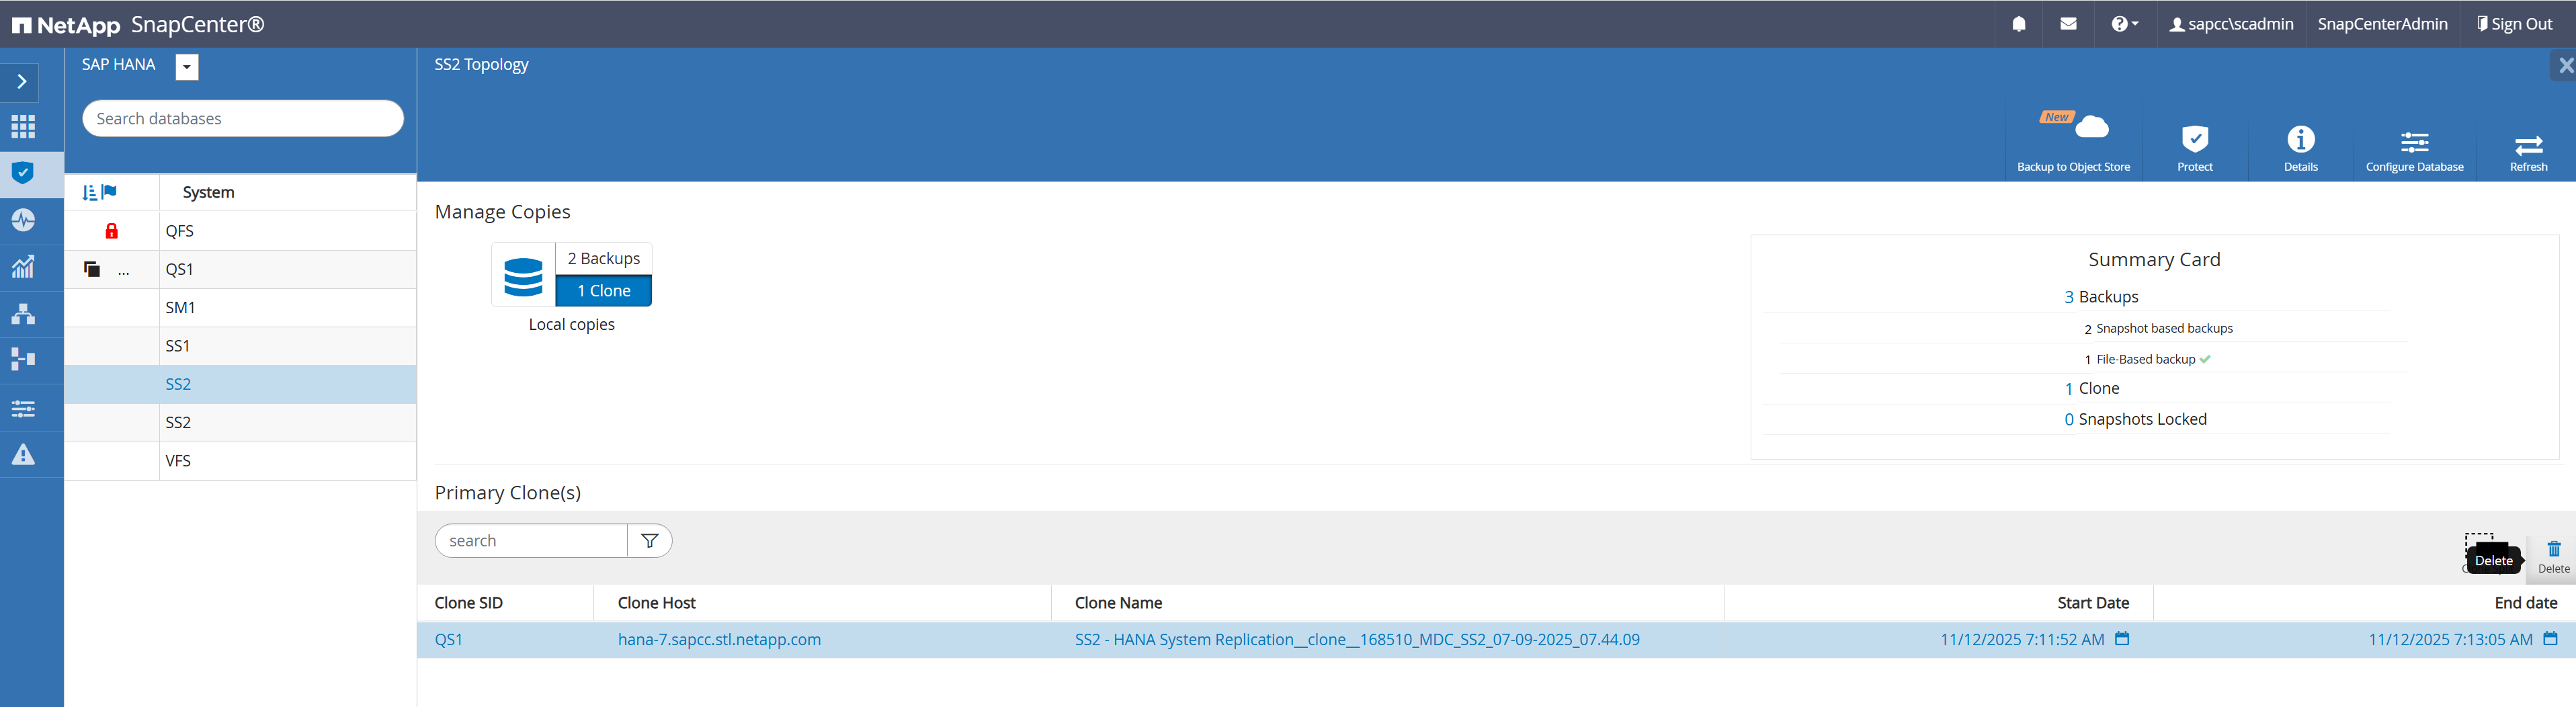
Task: Open the Details info button
Action: [2300, 148]
